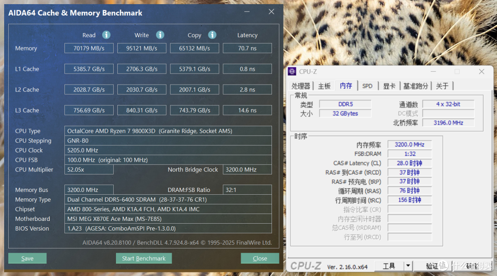The height and width of the screenshot is (276, 497).
Task: Click the tRC value 156 时钟 in CPU-Z
Action: click(x=410, y=200)
